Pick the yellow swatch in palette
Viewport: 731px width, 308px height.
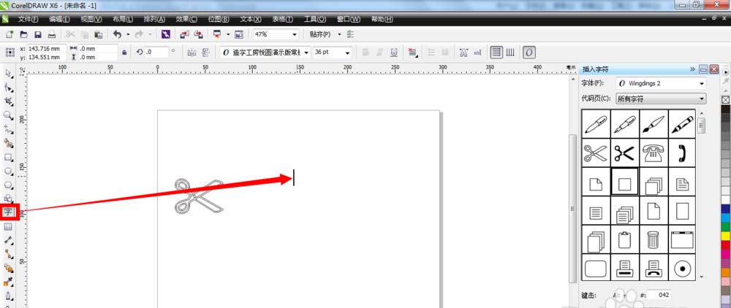click(x=725, y=236)
